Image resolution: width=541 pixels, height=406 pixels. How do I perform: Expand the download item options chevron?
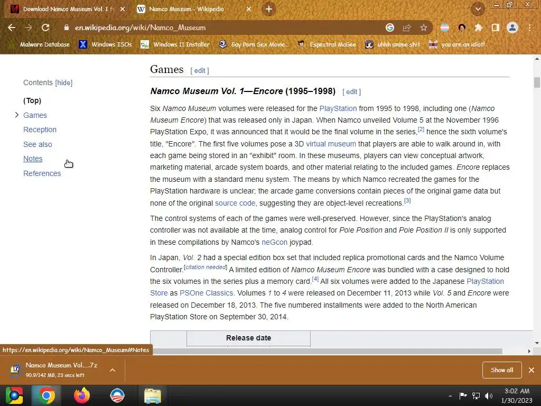[x=112, y=370]
